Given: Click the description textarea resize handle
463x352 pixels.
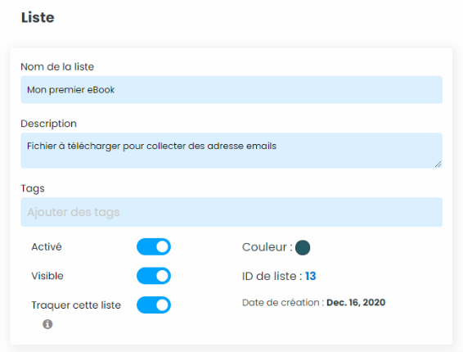Looking at the screenshot, I should (x=438, y=165).
